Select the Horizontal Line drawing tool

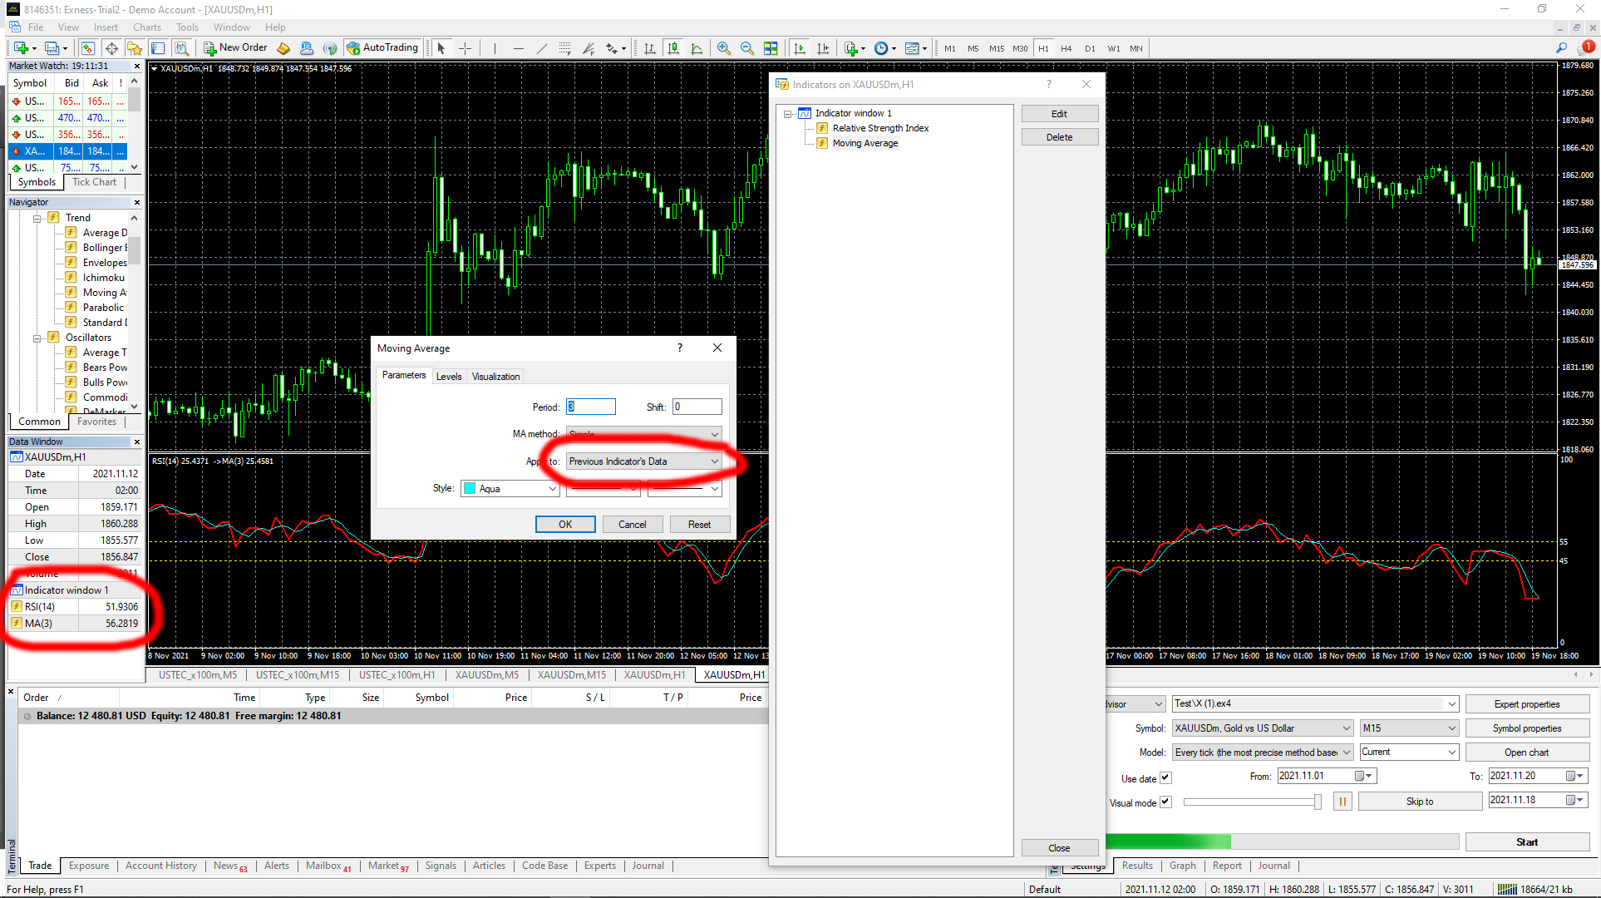click(x=519, y=48)
